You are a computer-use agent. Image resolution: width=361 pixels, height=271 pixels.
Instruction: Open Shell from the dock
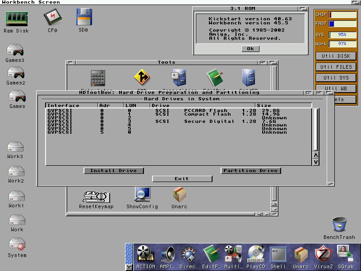tap(278, 255)
